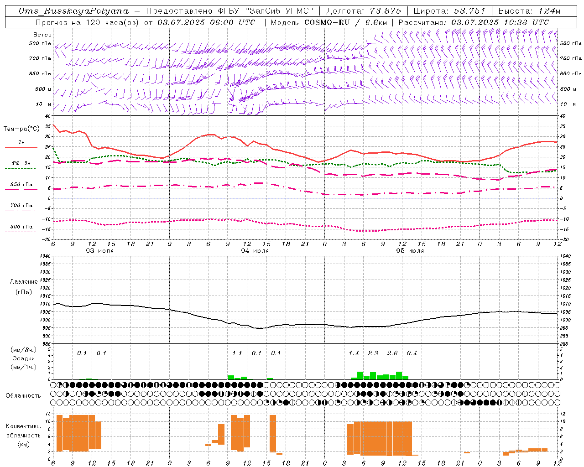Image resolution: width=584 pixels, height=467 pixels.
Task: Click the Облачность cloudiness row label
Action: coord(23,395)
